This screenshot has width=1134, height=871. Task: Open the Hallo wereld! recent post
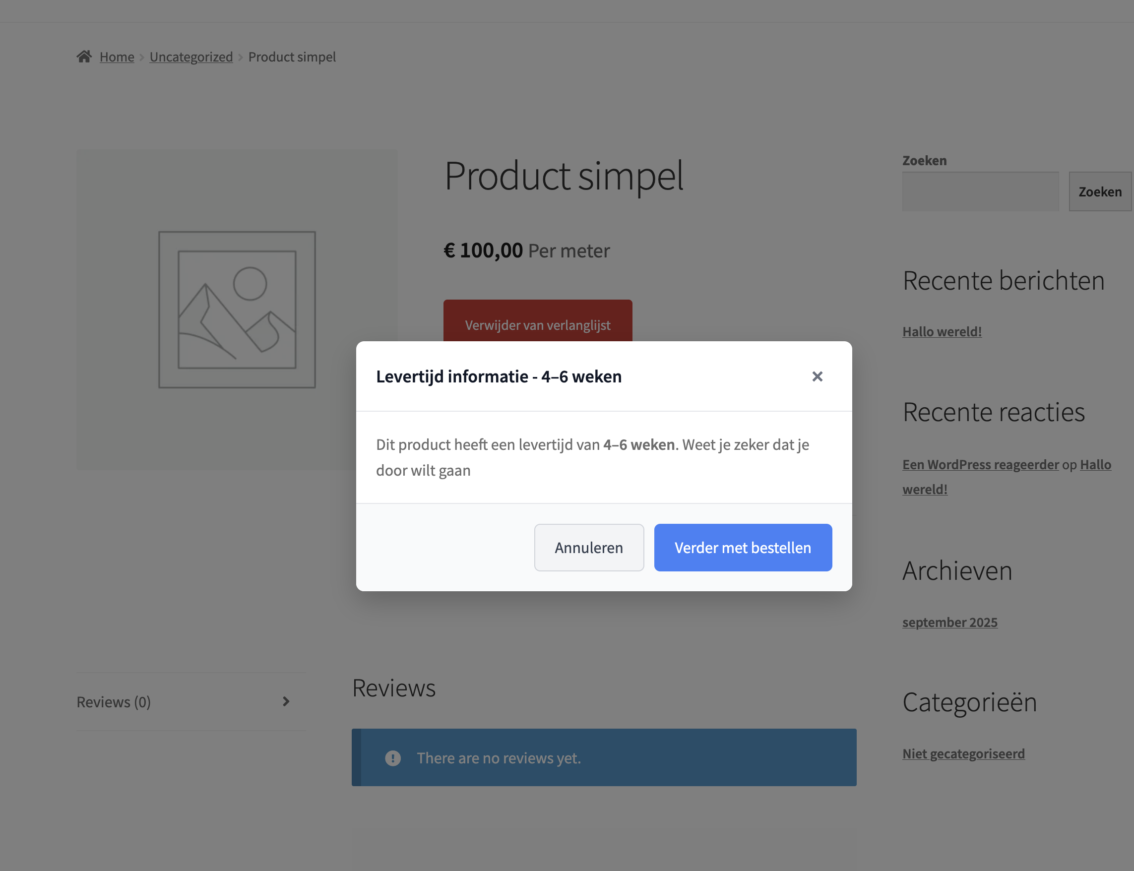click(942, 332)
